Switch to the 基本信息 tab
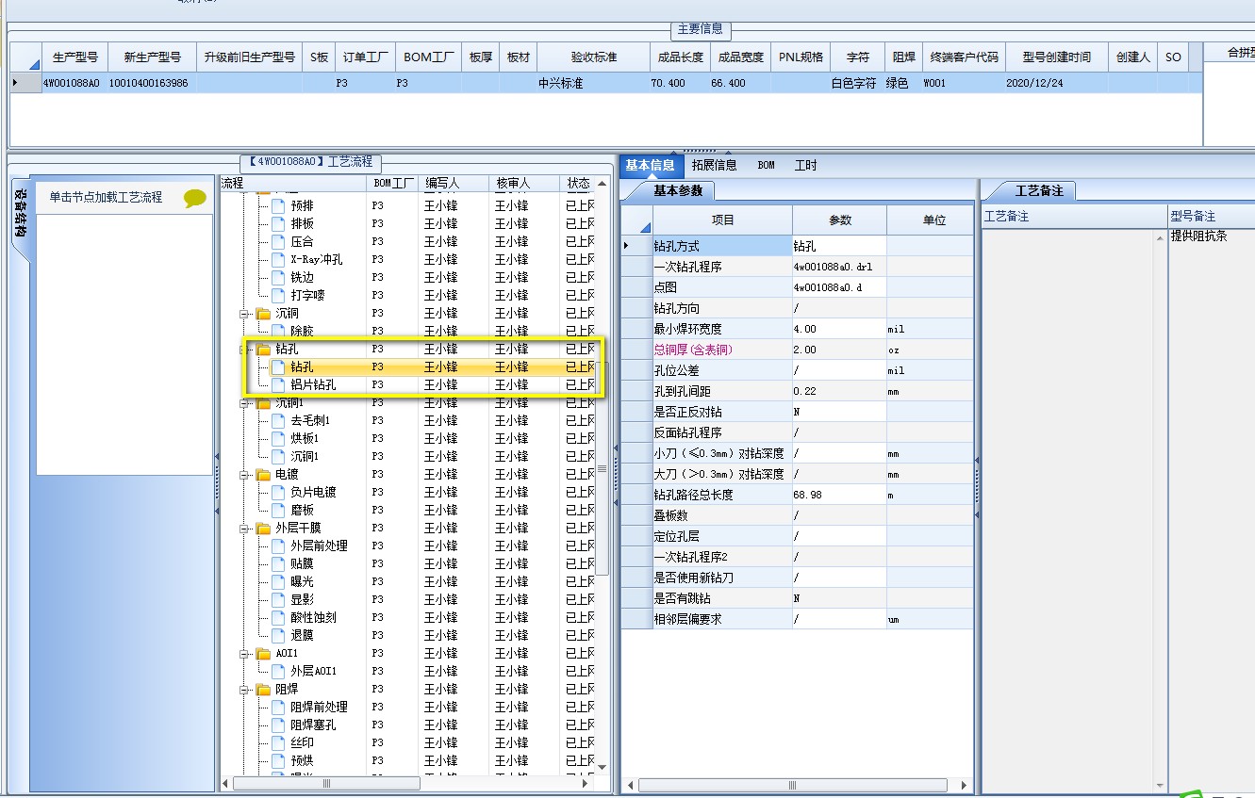This screenshot has height=798, width=1255. point(650,165)
